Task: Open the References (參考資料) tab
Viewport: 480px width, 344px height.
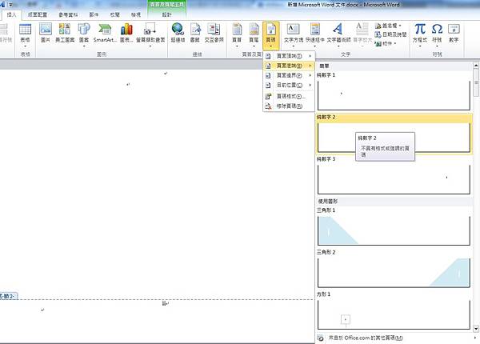Action: tap(68, 14)
